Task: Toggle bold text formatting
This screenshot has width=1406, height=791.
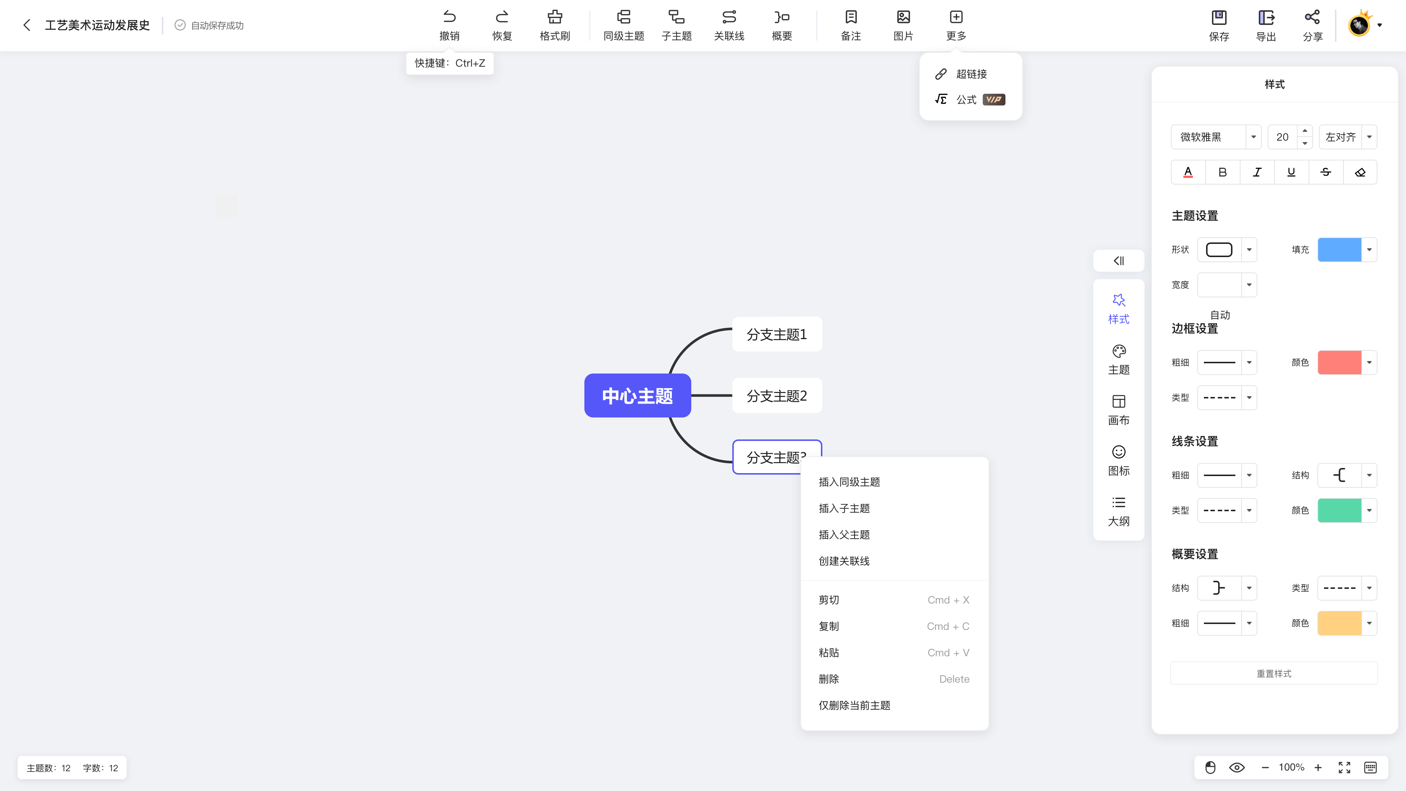Action: pos(1222,172)
